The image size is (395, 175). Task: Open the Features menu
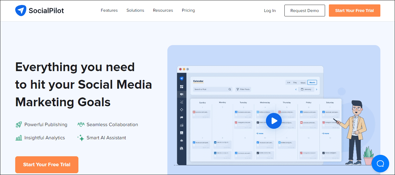point(109,10)
